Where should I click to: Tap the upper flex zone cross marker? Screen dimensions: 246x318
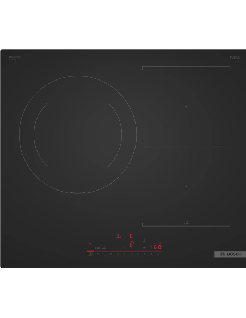[x=186, y=107]
